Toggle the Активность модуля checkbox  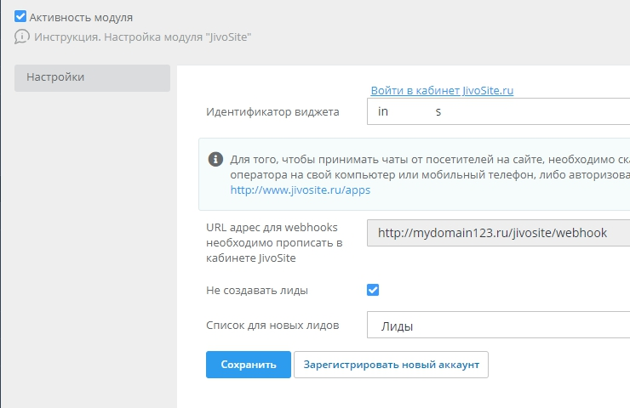coord(21,17)
